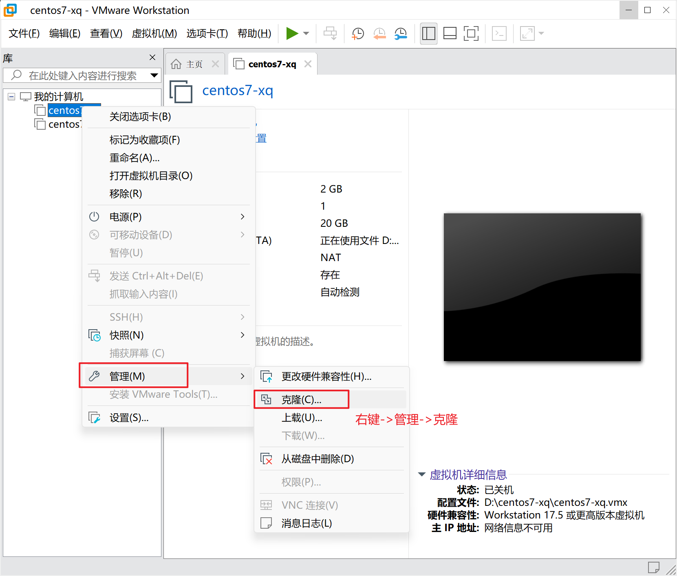Click the 2 GB memory value

tap(331, 189)
